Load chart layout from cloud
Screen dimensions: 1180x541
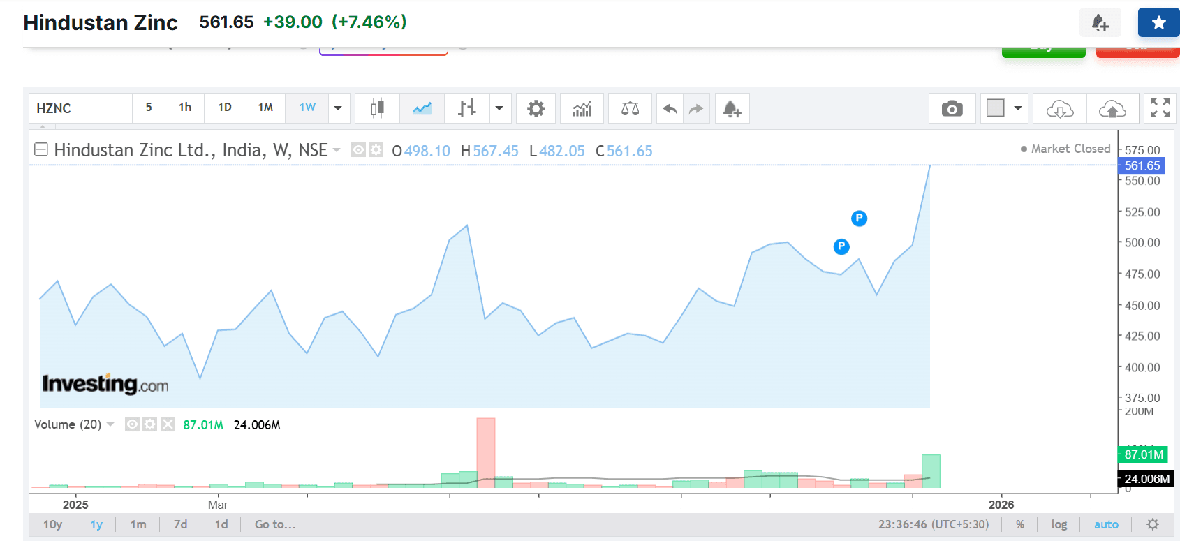pyautogui.click(x=1060, y=108)
